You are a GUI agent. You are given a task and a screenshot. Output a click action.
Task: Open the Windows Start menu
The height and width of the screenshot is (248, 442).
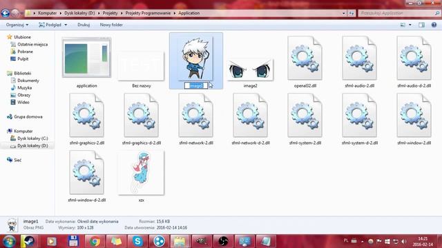9,242
